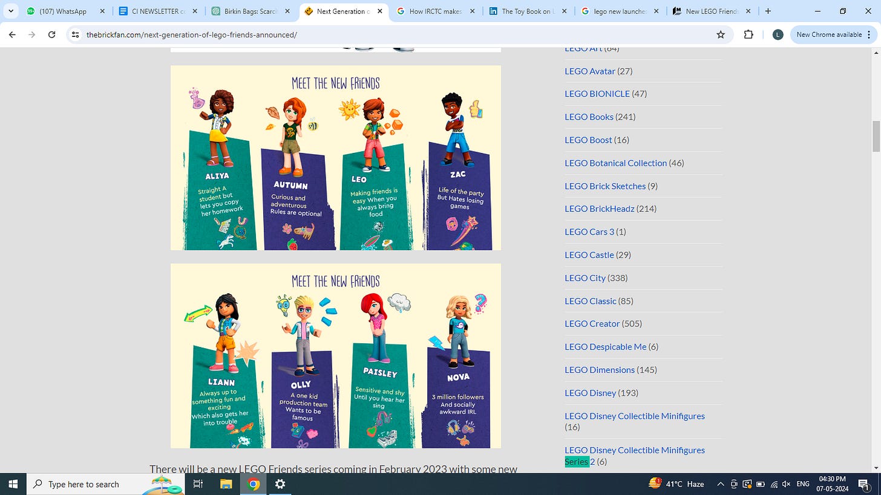Open the LEGO BrickHeadz link
Viewport: 881px width, 495px height.
[x=600, y=209]
